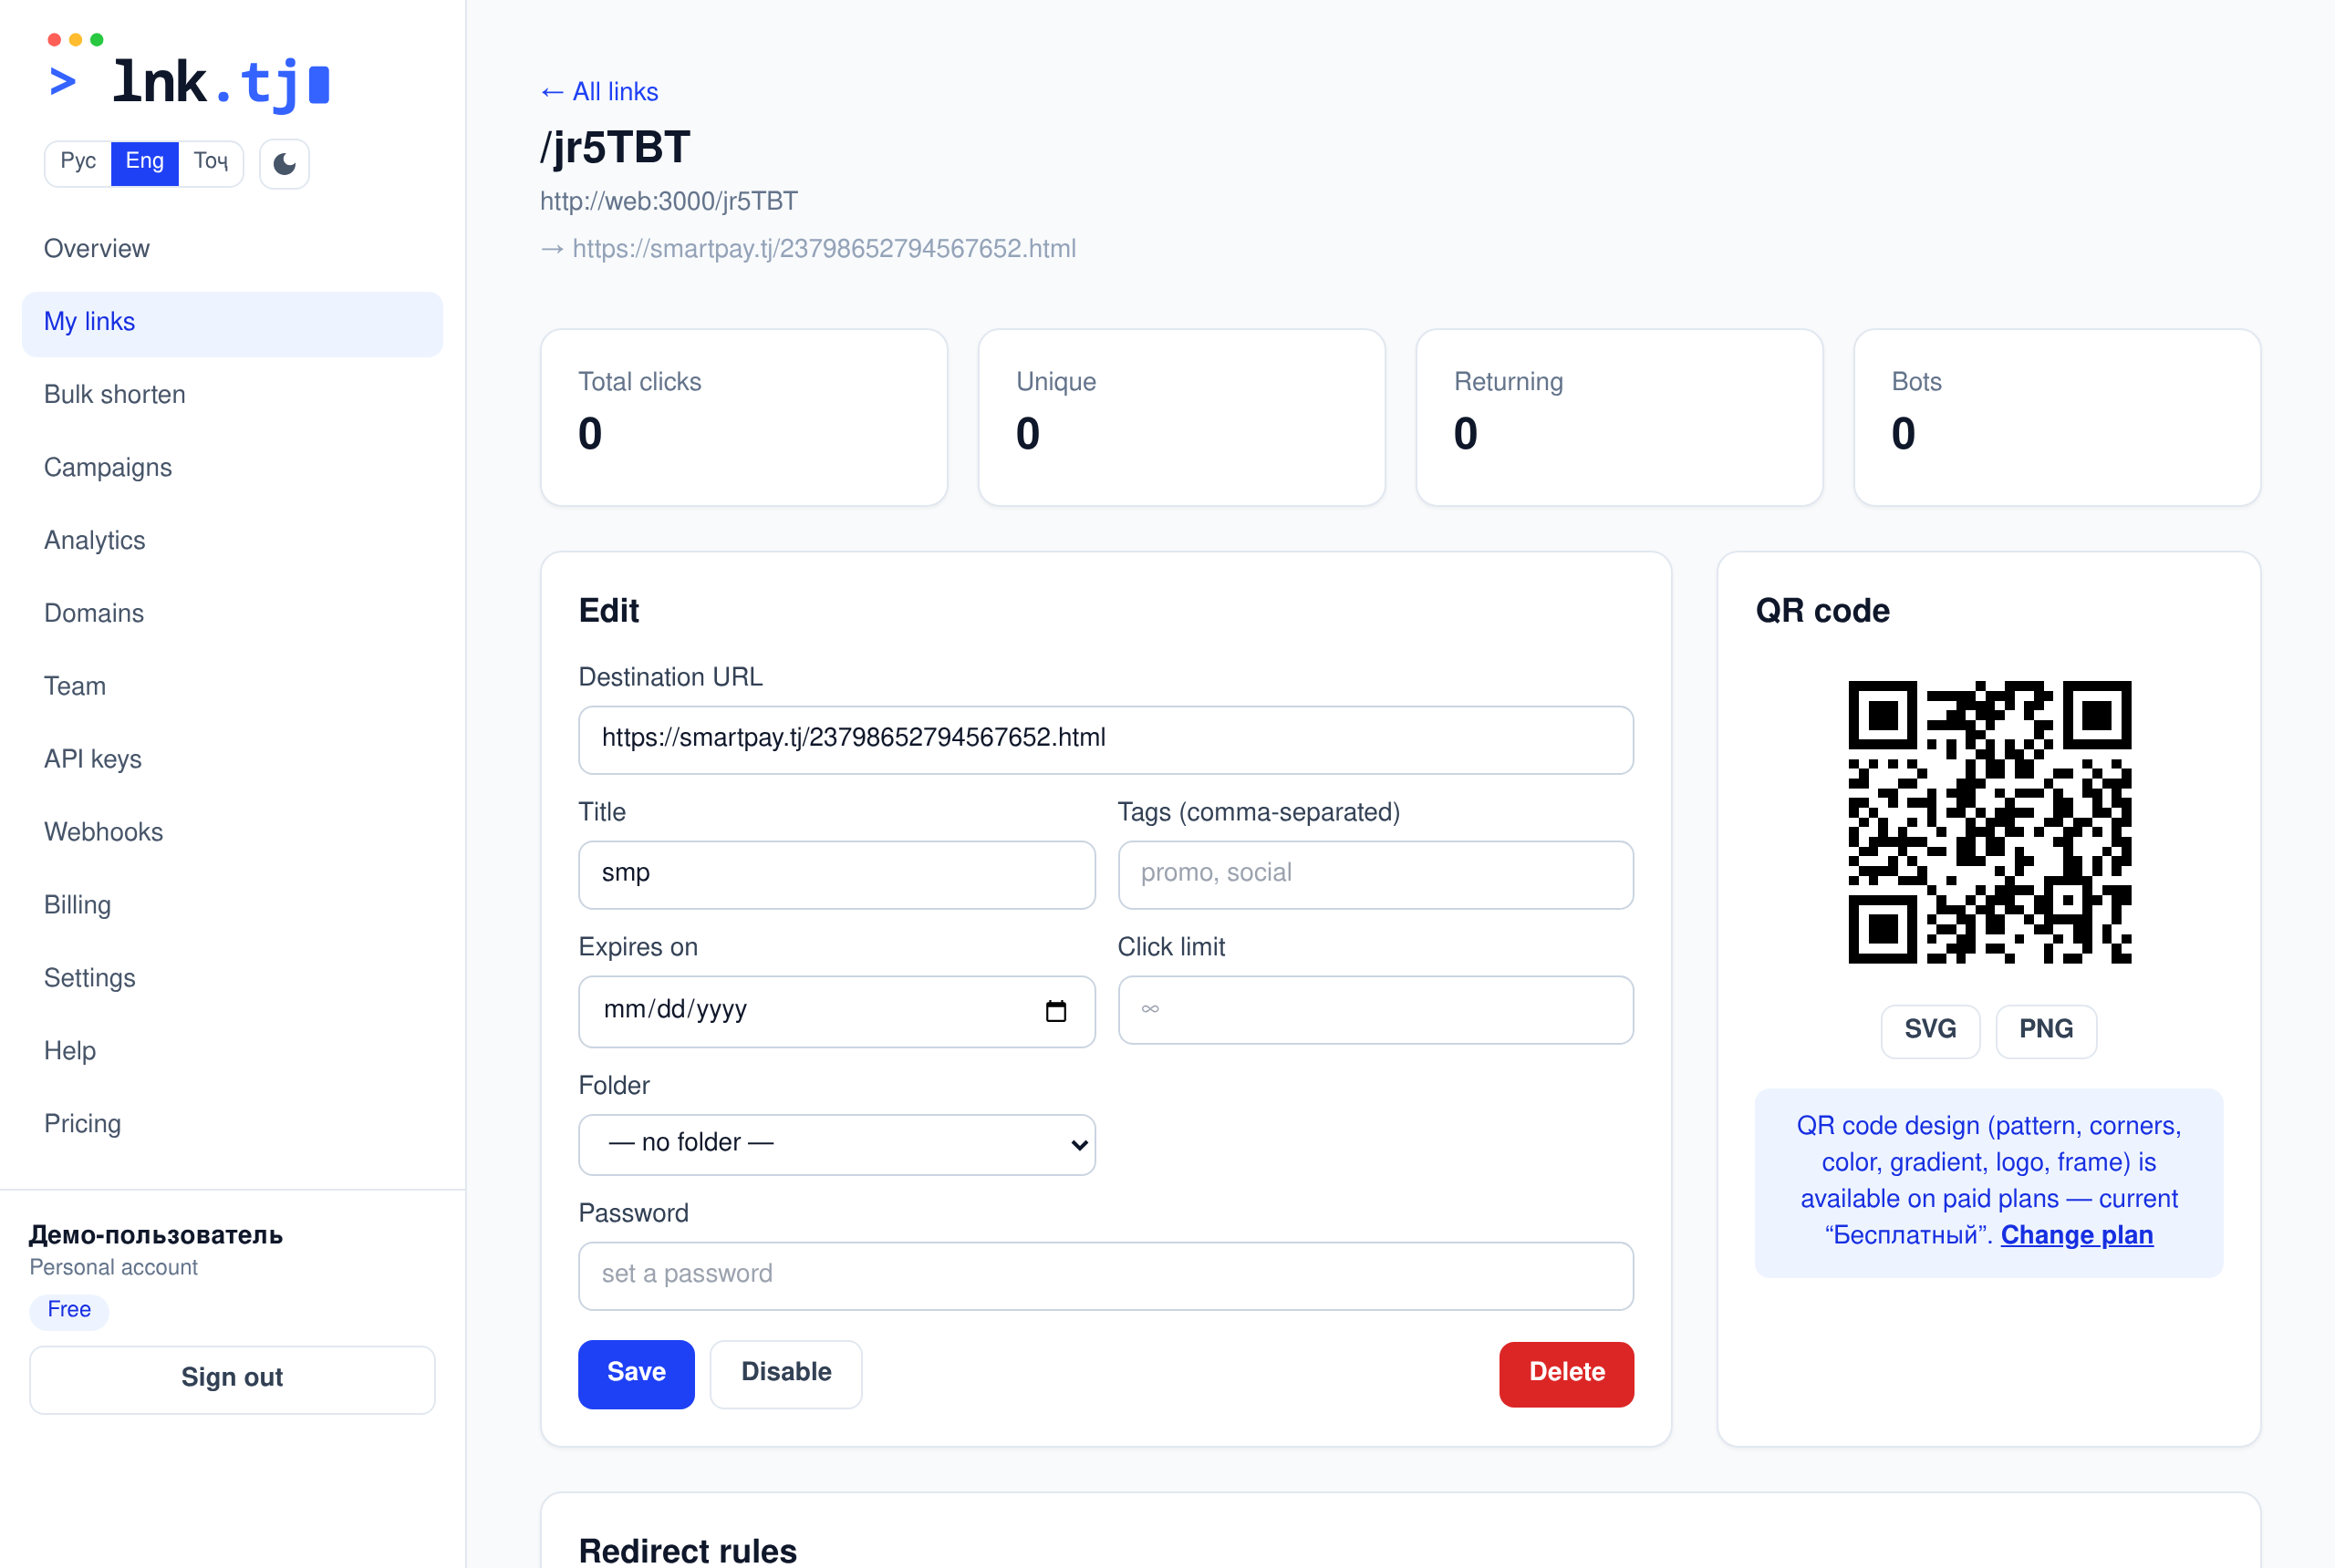
Task: Click the Returning stat card
Action: (x=1619, y=418)
